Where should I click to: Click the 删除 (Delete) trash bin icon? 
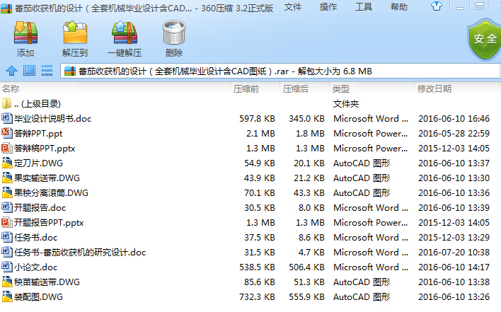(174, 33)
